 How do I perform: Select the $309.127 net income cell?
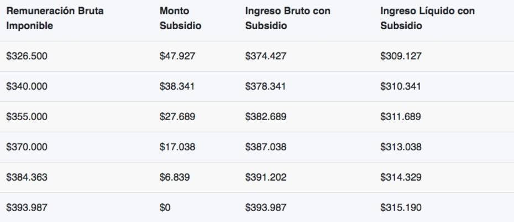click(401, 56)
